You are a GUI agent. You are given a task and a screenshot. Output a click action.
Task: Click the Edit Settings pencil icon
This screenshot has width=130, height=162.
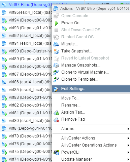click(56, 89)
